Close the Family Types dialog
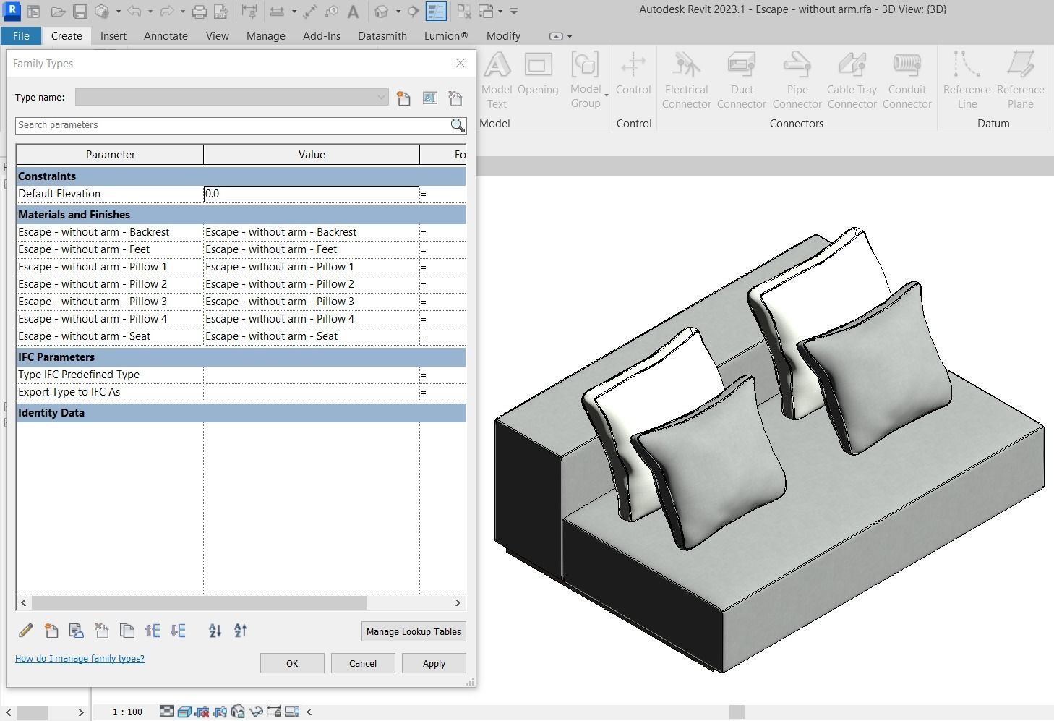The height and width of the screenshot is (721, 1054). 460,63
